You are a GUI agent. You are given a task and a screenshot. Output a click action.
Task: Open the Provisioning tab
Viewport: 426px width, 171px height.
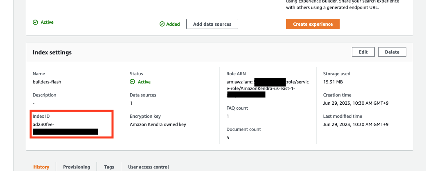click(77, 167)
